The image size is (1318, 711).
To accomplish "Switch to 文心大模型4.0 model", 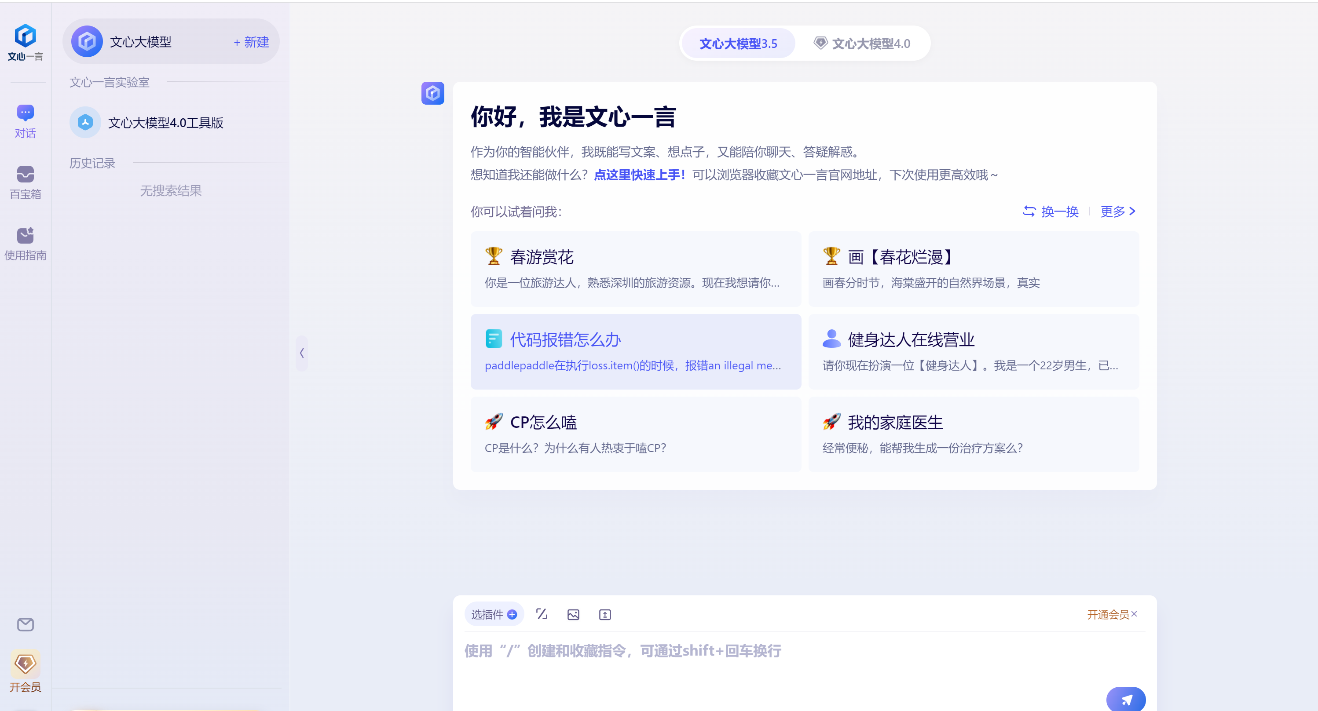I will [862, 44].
